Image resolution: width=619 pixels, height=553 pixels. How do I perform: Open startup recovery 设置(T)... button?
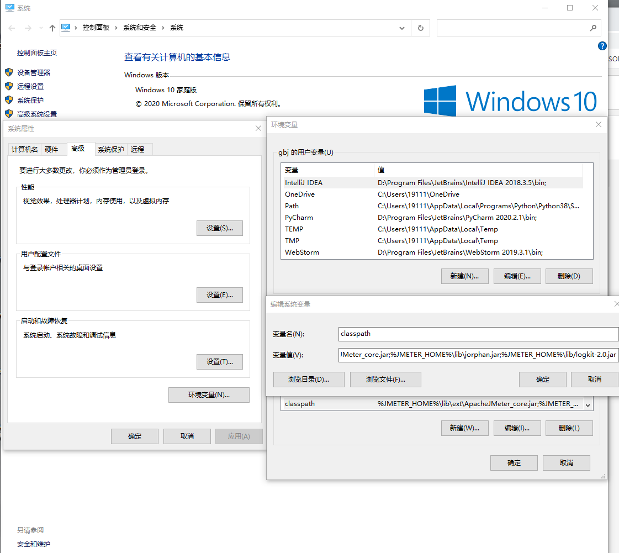(x=219, y=362)
